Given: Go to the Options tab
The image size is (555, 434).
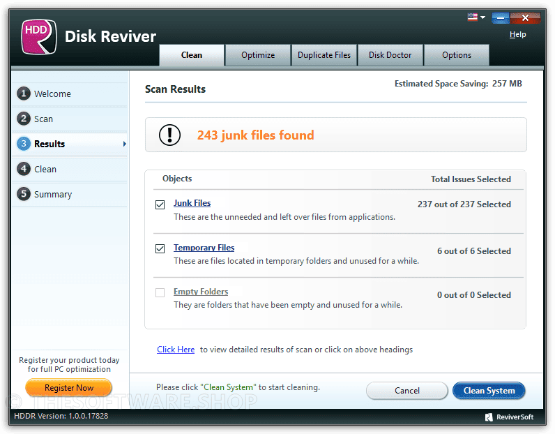Looking at the screenshot, I should [x=457, y=55].
